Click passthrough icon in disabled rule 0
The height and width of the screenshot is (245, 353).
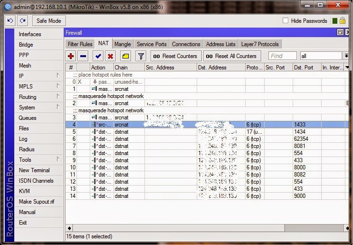pyautogui.click(x=95, y=82)
